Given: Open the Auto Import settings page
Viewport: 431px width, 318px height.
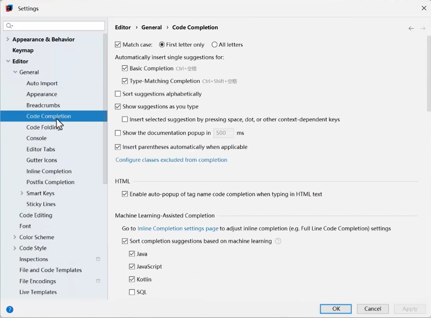Looking at the screenshot, I should tap(42, 83).
